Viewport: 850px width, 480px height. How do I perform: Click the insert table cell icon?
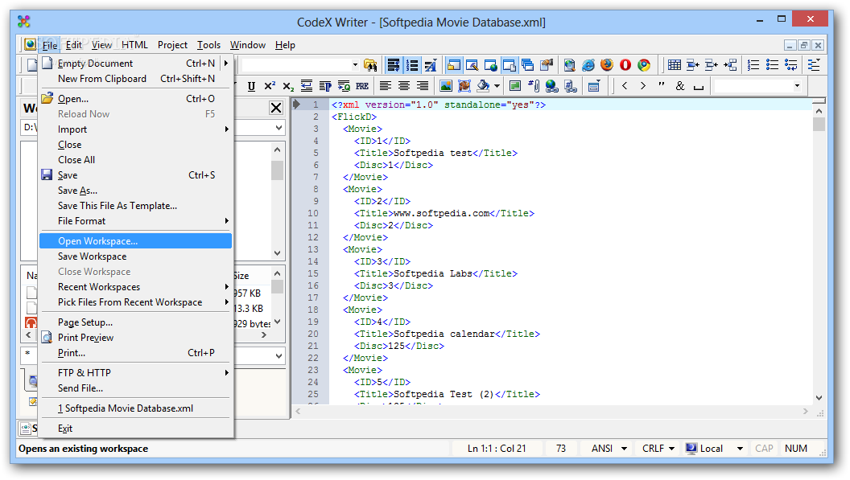click(x=730, y=66)
